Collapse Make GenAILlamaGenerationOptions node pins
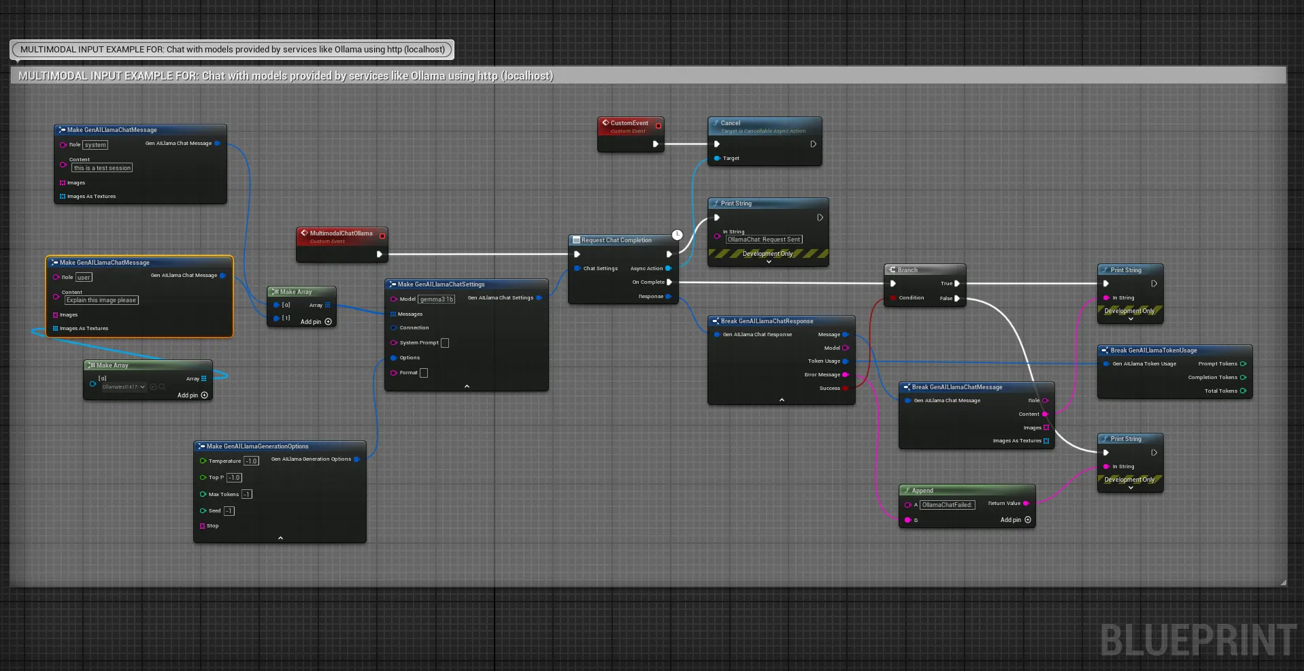The width and height of the screenshot is (1304, 671). click(280, 538)
